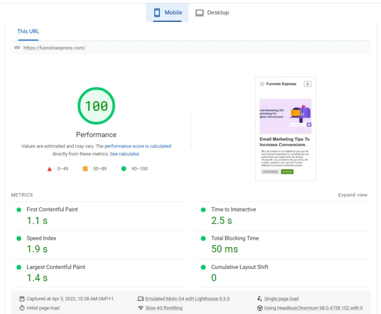Switch to the Mobile tab
Screen dimensions: 381x314
(167, 13)
